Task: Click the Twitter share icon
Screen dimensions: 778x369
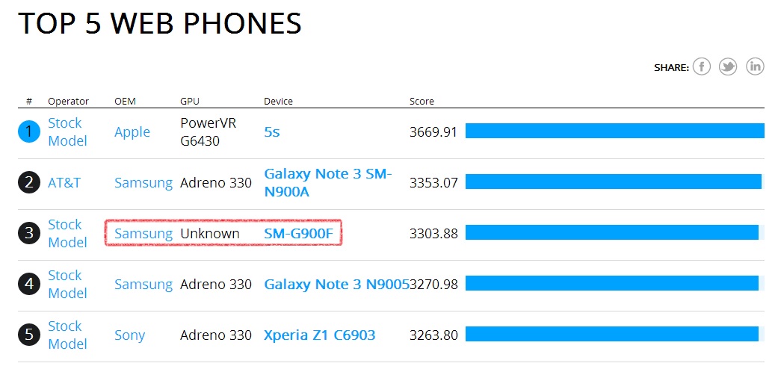Action: point(728,66)
